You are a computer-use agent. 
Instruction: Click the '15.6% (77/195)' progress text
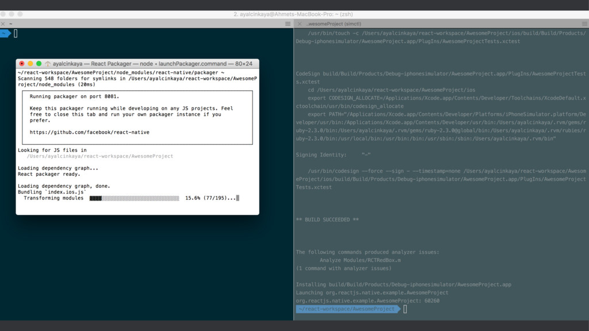(206, 198)
